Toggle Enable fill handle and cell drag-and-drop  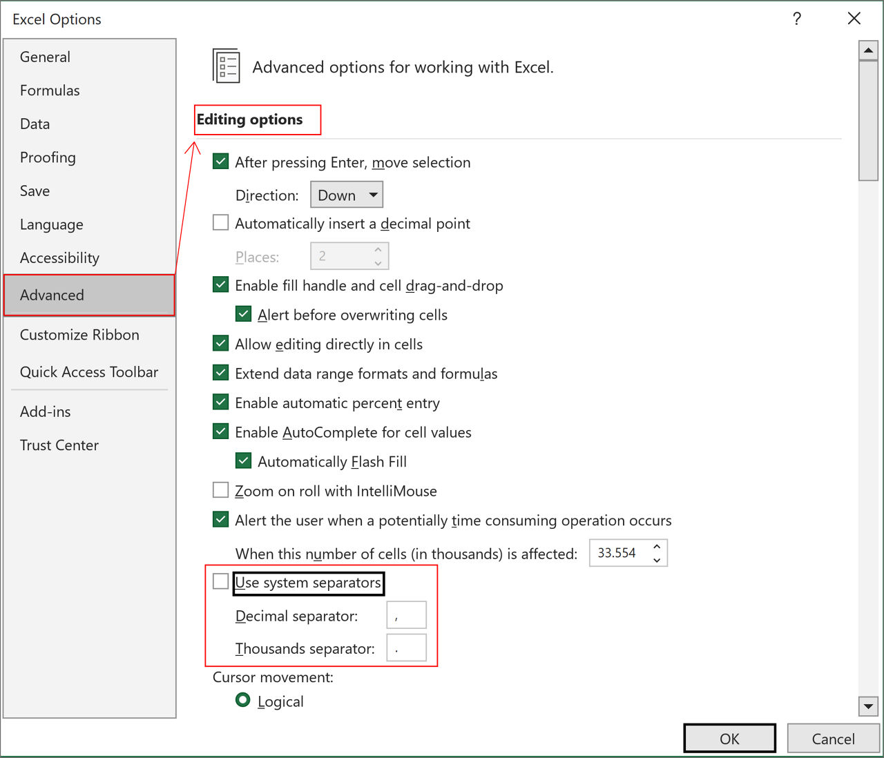point(220,284)
